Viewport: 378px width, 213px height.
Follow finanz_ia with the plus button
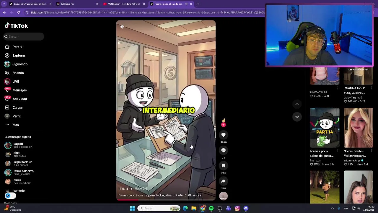tap(223, 125)
